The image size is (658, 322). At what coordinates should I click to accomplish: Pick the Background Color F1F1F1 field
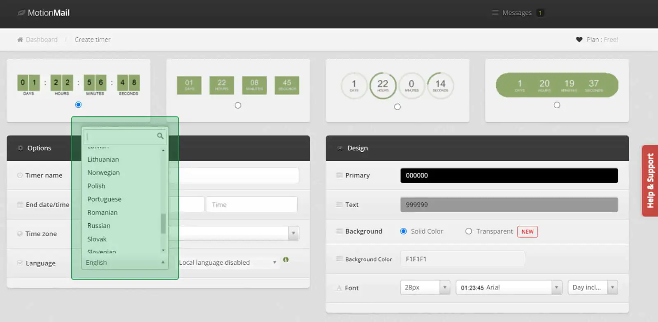point(463,259)
